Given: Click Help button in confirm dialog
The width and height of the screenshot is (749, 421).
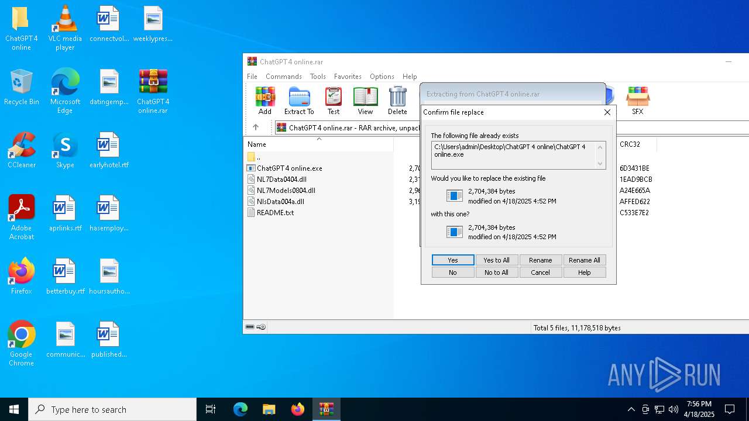Looking at the screenshot, I should [585, 272].
